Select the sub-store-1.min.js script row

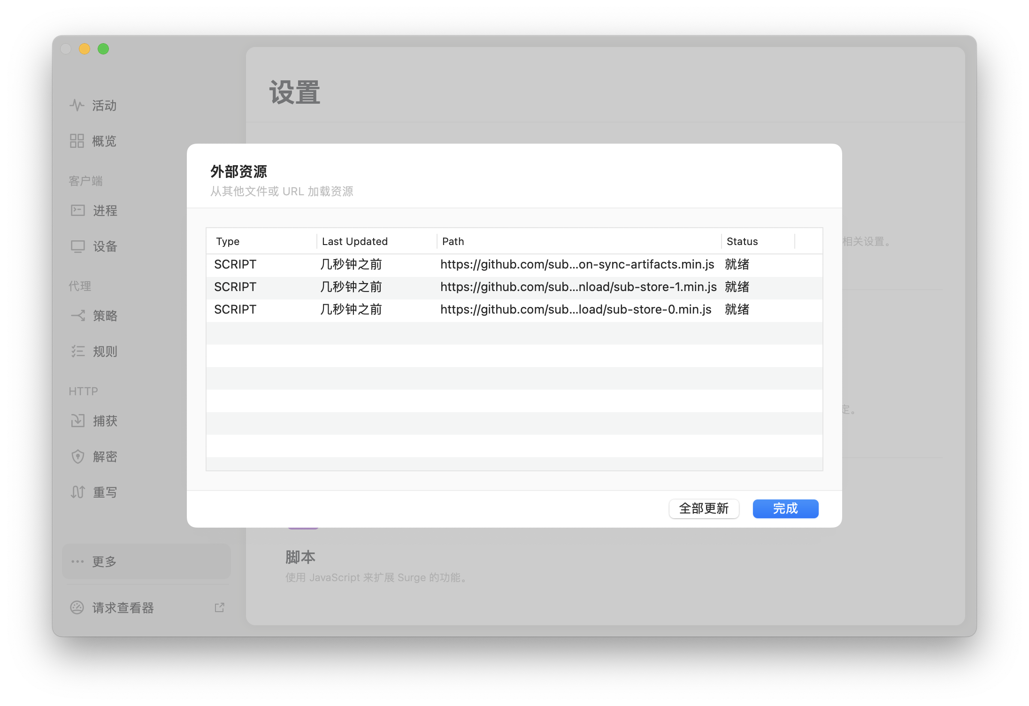coord(514,287)
